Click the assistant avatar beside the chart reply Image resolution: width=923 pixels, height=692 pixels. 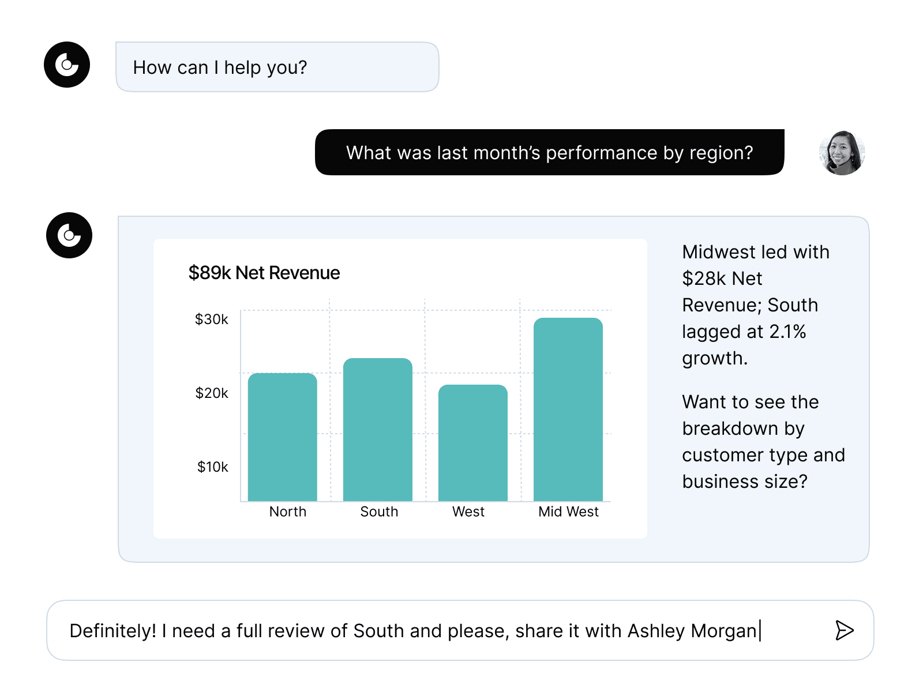[x=69, y=235]
